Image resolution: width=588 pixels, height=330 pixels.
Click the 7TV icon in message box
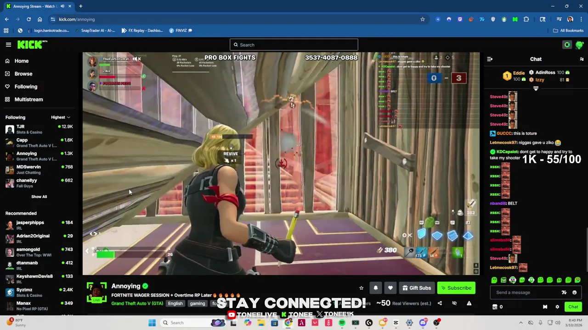(x=564, y=292)
